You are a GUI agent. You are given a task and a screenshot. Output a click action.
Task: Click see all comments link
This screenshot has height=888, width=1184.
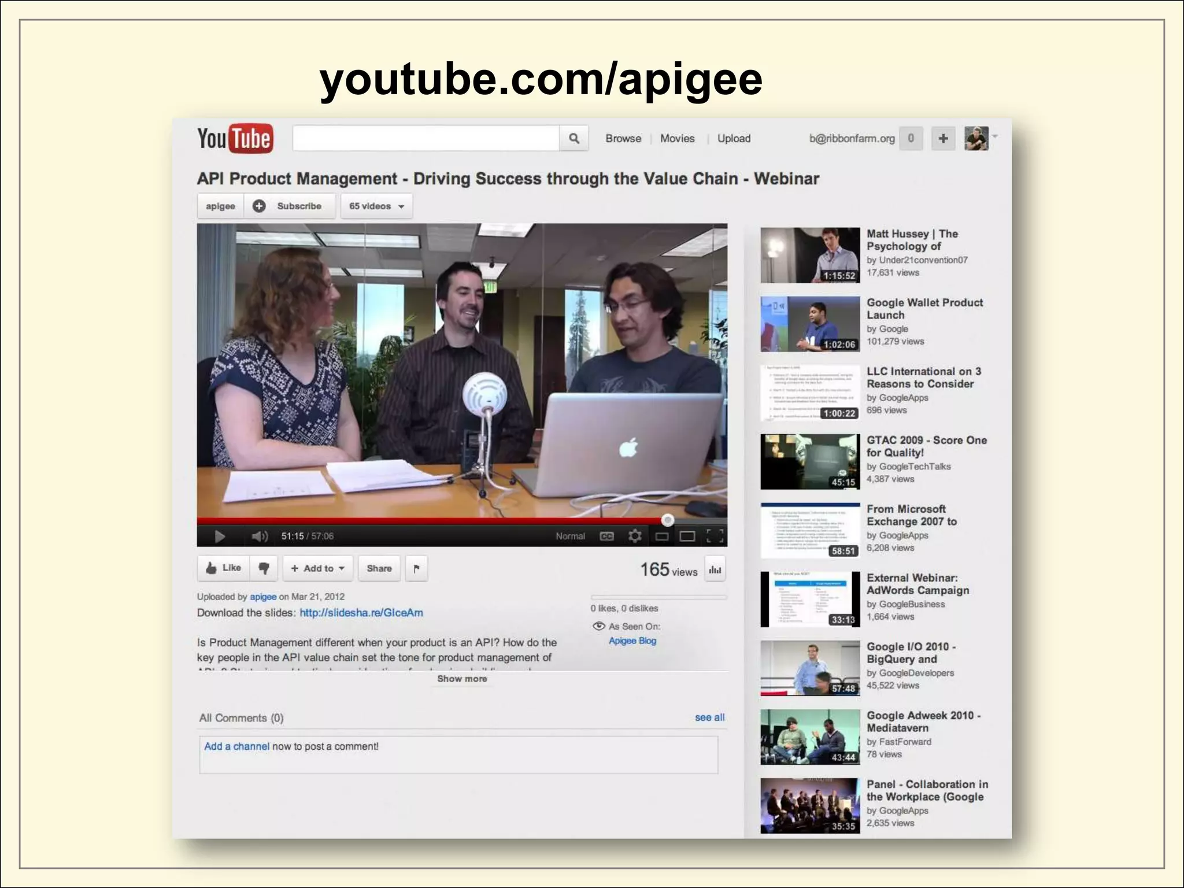pyautogui.click(x=709, y=717)
